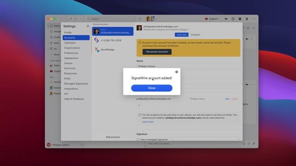This screenshot has height=166, width=296.
Task: Click Delete next to the alias
Action: [234, 99]
